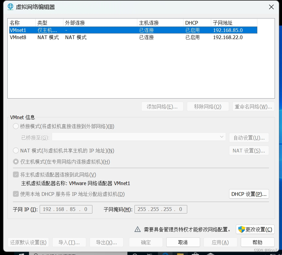
Task: Open DHCP 设置(P)... button
Action: (249, 194)
